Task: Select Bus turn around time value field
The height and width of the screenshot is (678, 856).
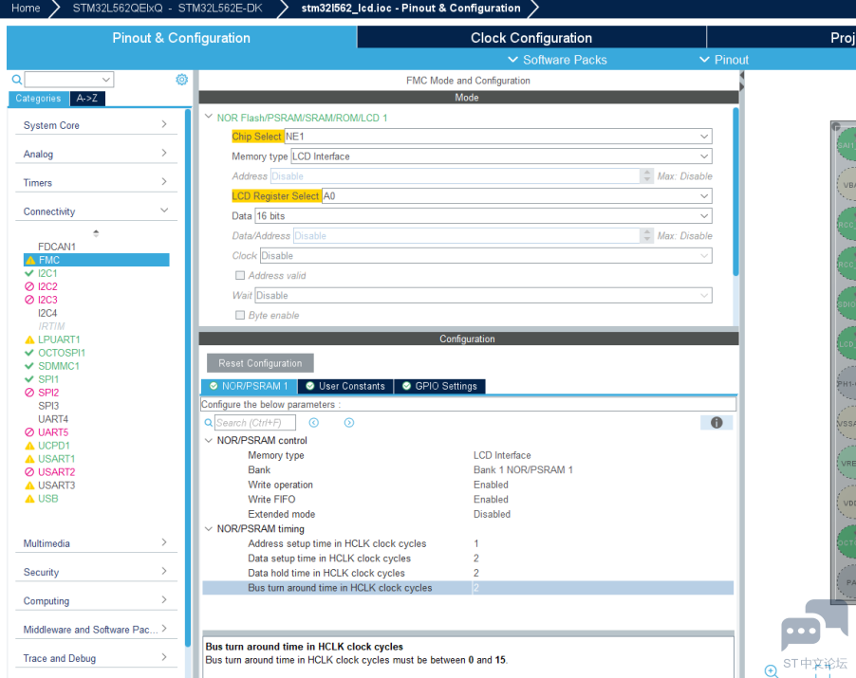Action: 603,588
